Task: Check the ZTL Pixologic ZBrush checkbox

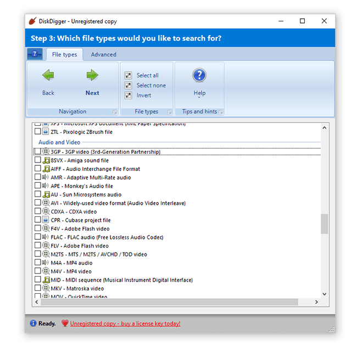Action: coord(38,131)
